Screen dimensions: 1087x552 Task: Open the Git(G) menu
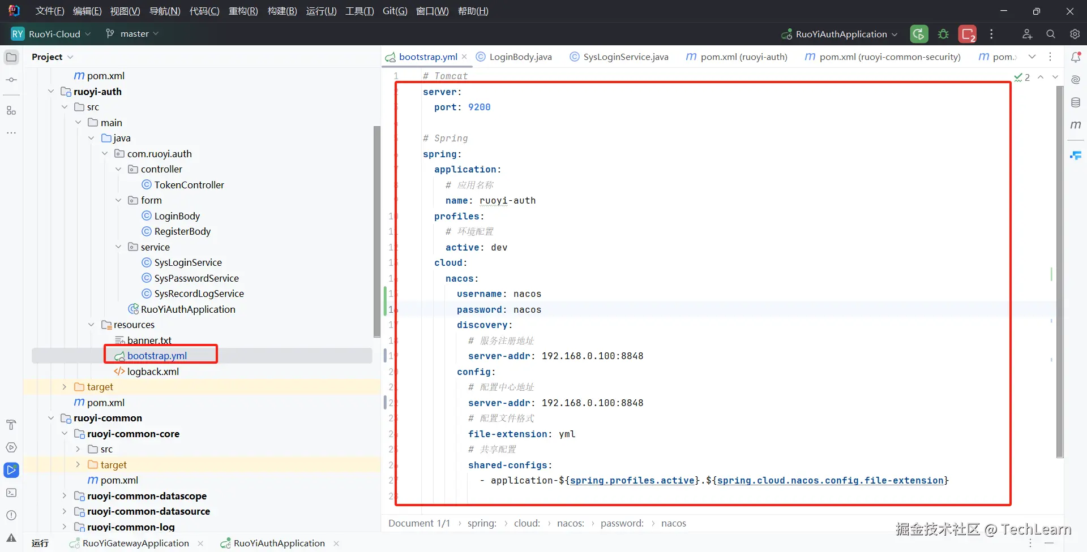click(395, 11)
